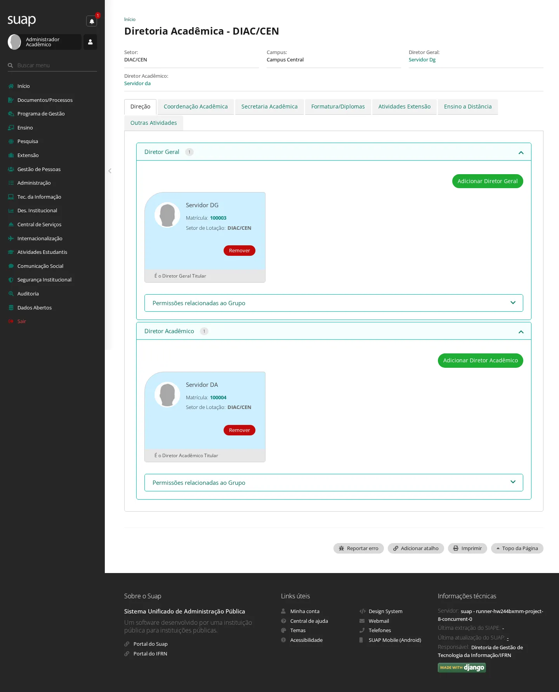This screenshot has width=559, height=692.
Task: Open the Secretaria Acadêmica tab
Action: tap(269, 107)
